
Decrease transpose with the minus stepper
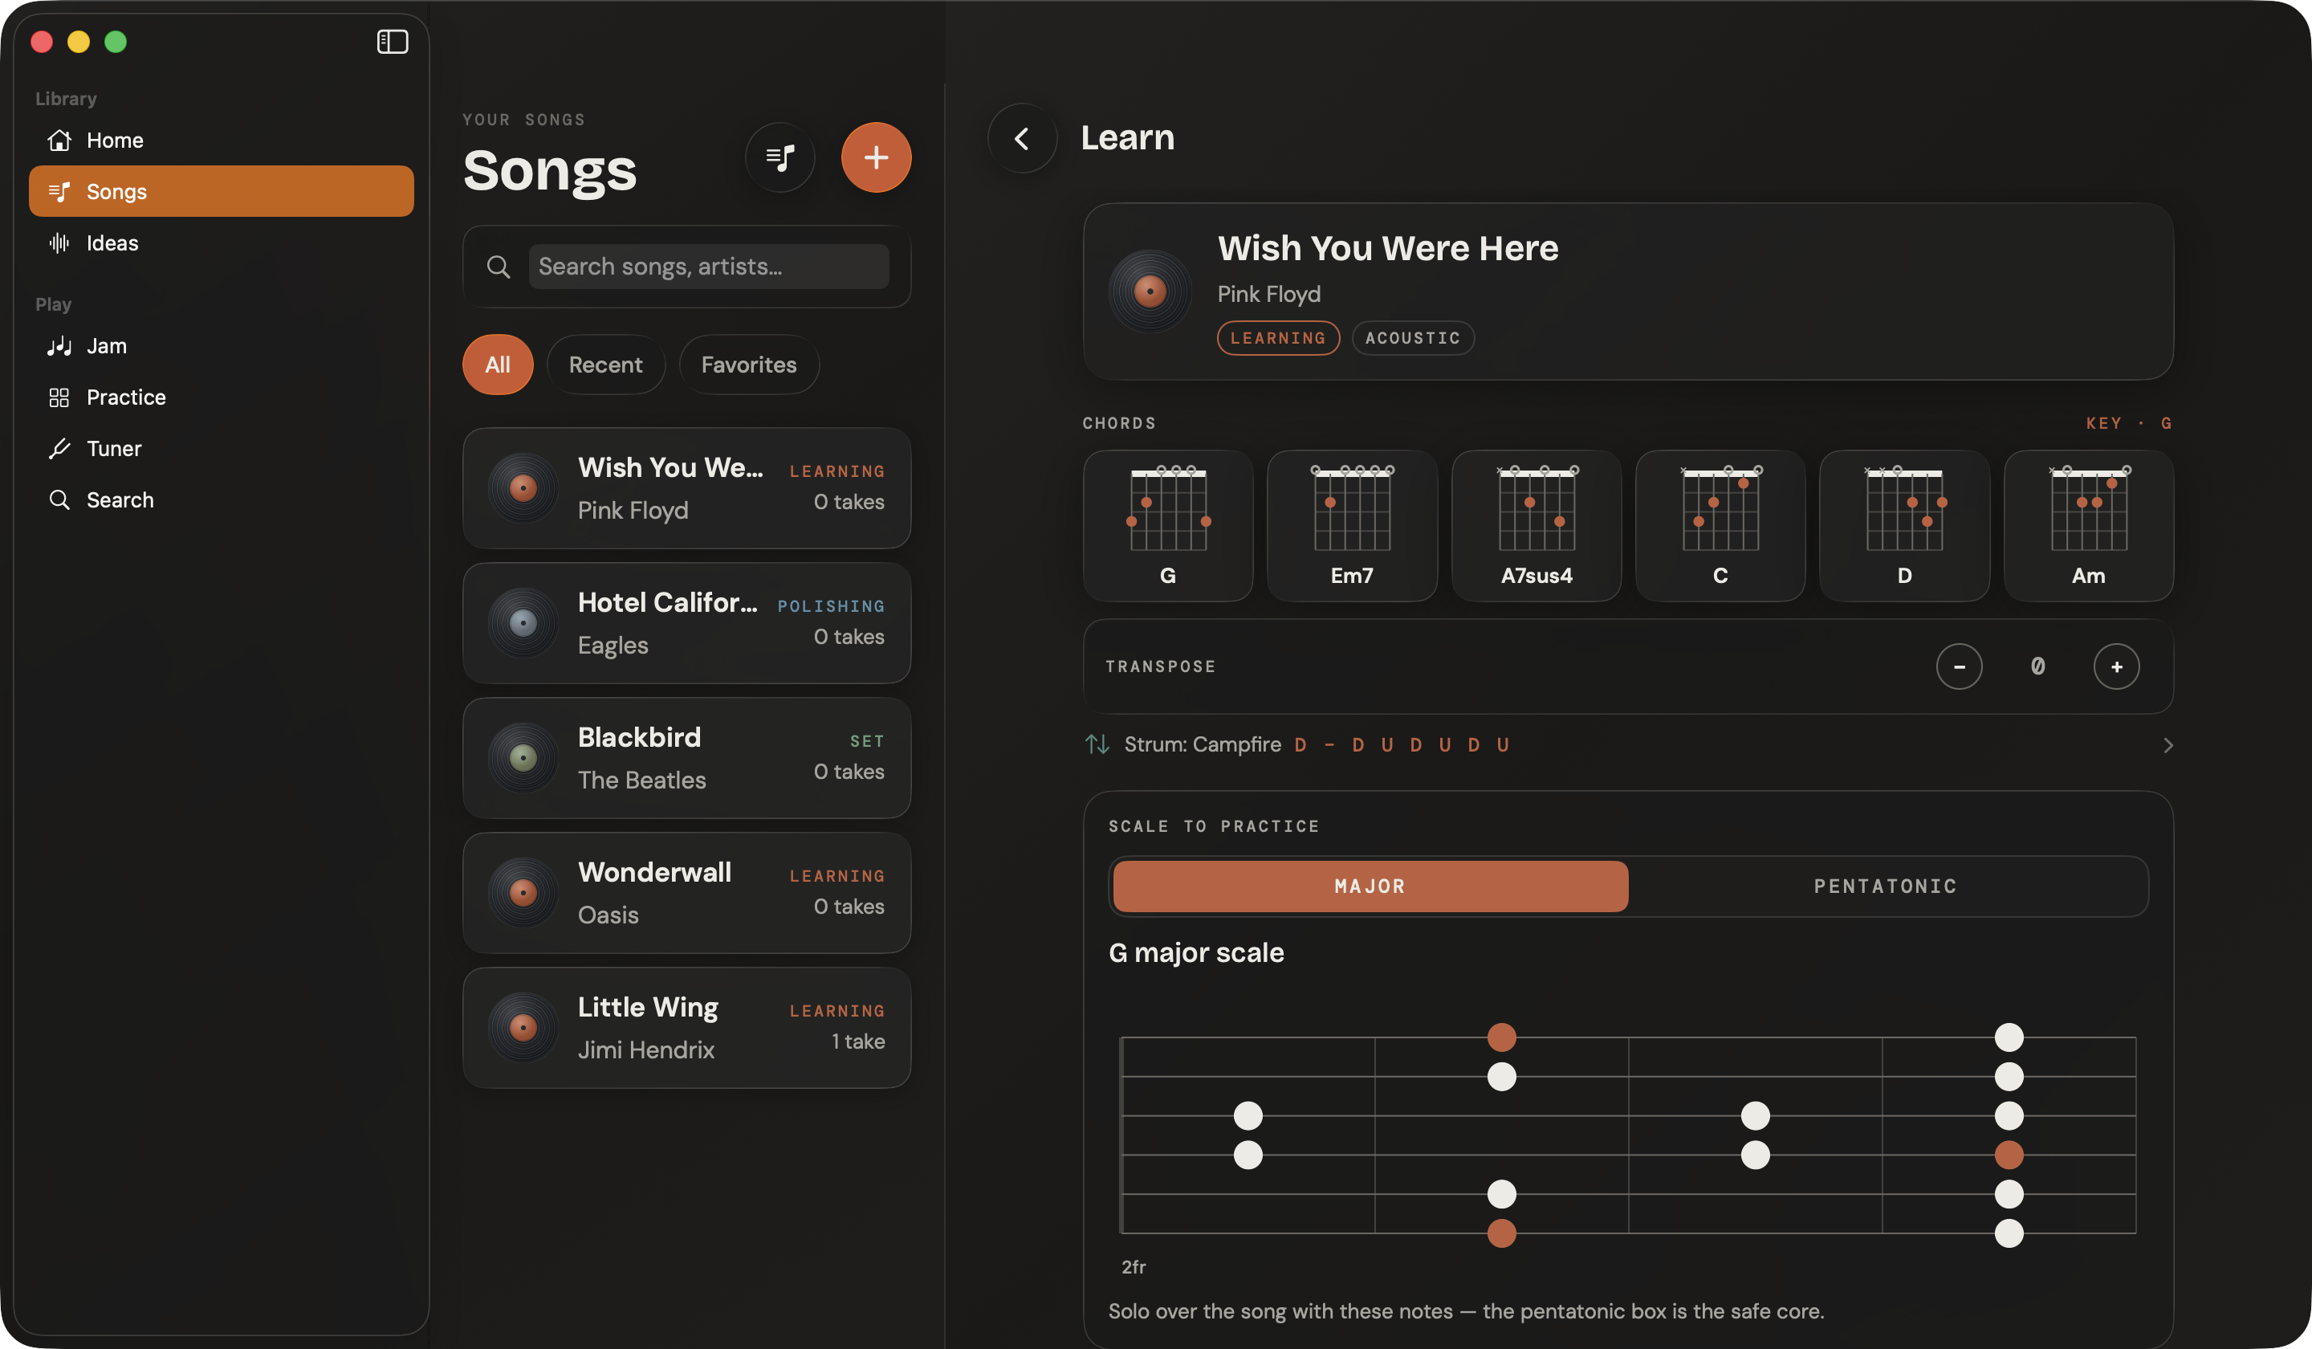(1959, 667)
